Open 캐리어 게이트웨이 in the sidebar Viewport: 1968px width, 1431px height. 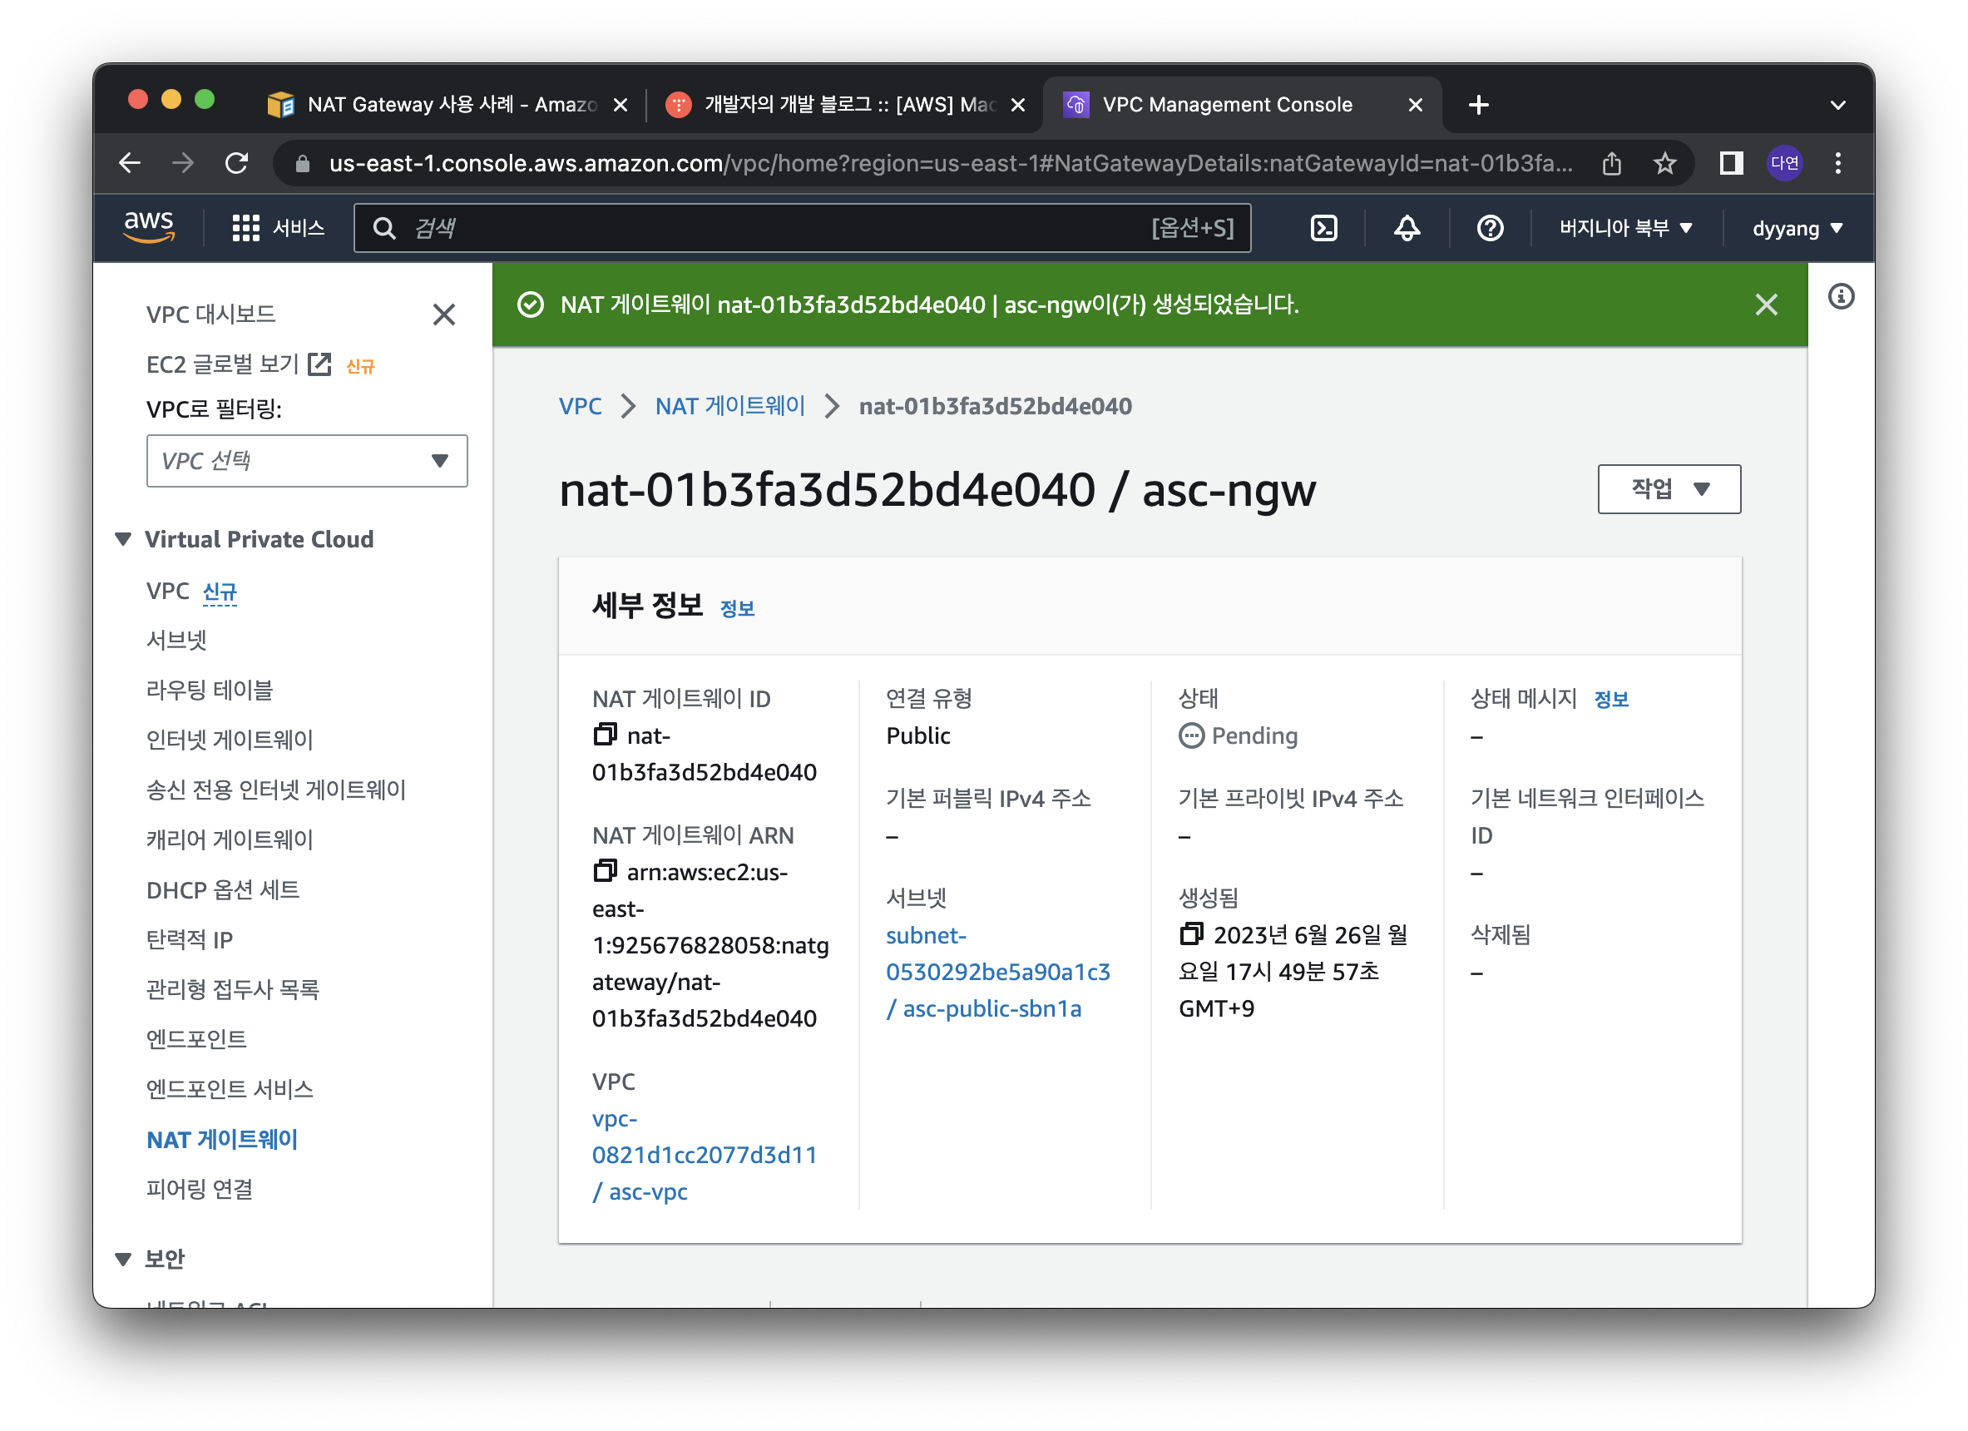pyautogui.click(x=229, y=839)
